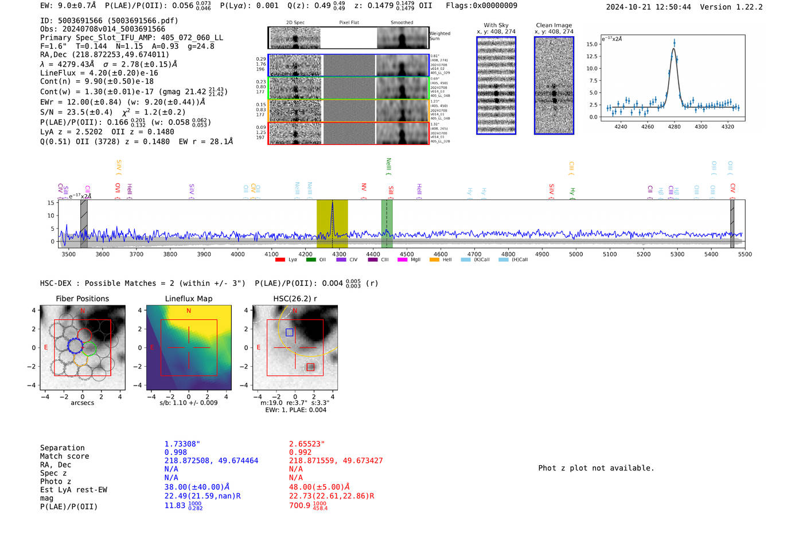This screenshot has height=546, width=803.
Task: Click the magenta MgII legend swatch
Action: [403, 260]
